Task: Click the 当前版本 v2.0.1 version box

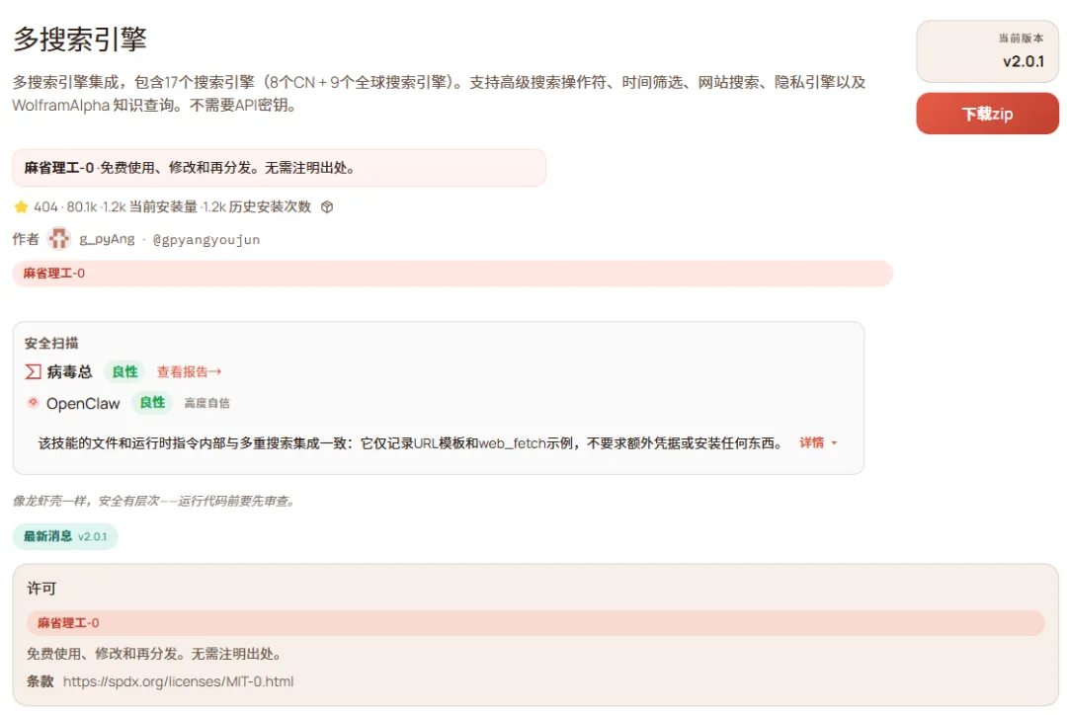Action: click(987, 51)
